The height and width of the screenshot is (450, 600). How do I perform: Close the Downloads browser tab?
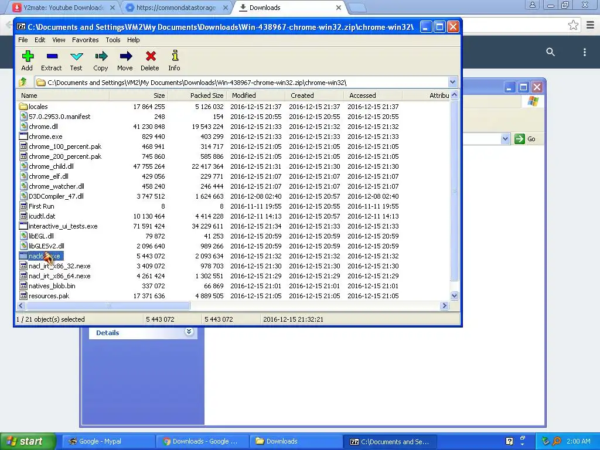338,8
